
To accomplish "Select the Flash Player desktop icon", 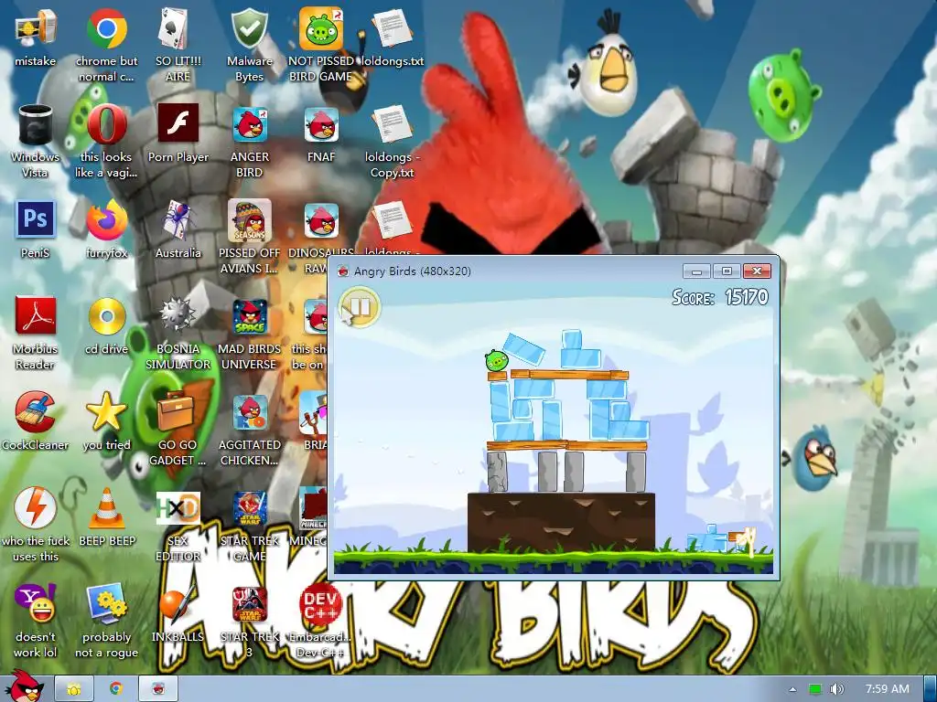I will 178,133.
